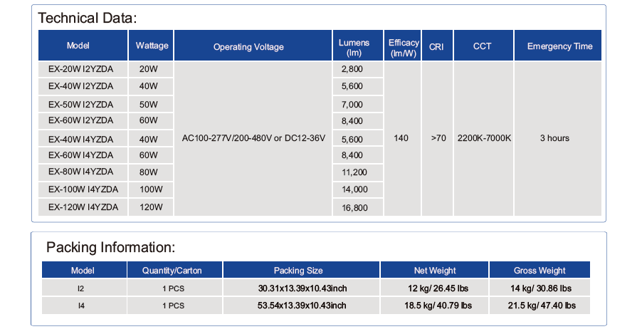Click the CCT column header
Viewport: 642px width, 334px height.
click(483, 46)
